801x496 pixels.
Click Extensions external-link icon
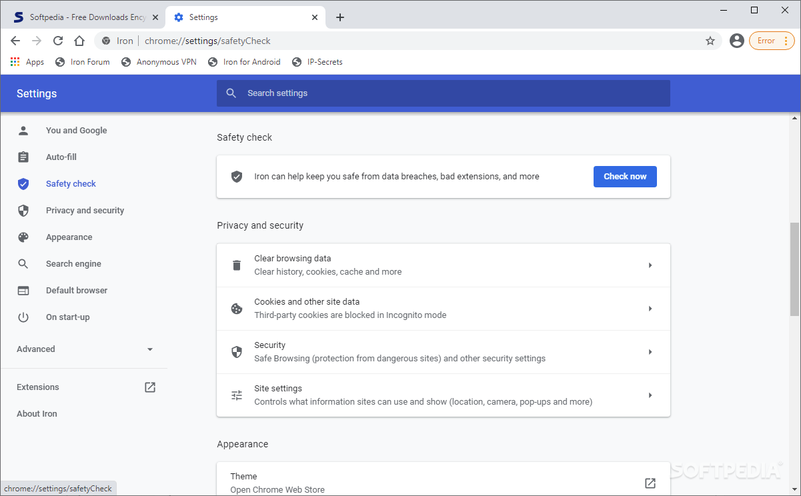[150, 387]
